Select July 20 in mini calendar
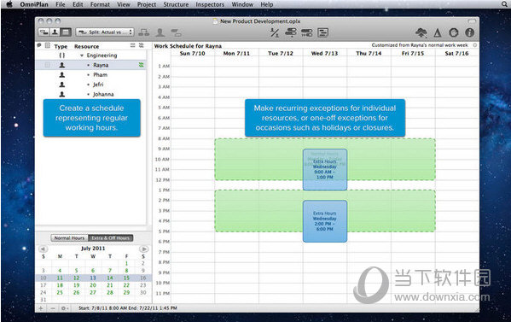 [93, 285]
